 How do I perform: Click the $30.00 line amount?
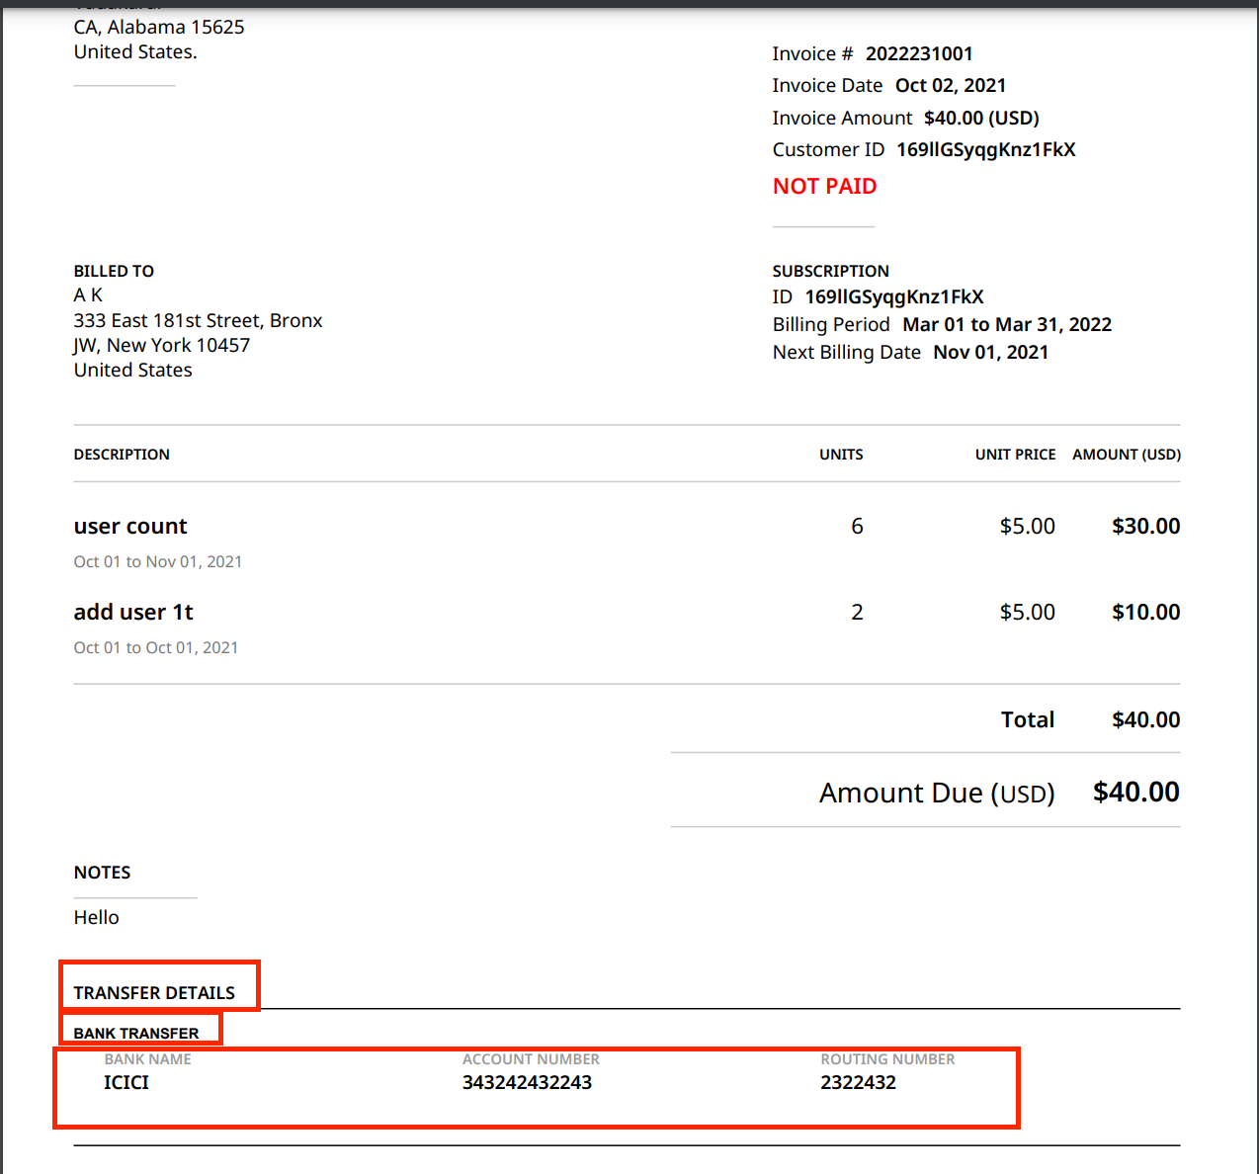(x=1145, y=527)
